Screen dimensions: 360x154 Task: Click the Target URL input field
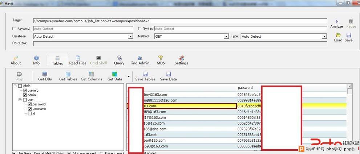(x=180, y=21)
